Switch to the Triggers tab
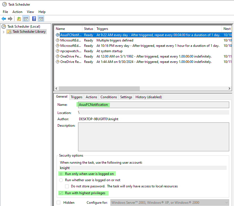This screenshot has width=234, height=206. pos(77,97)
